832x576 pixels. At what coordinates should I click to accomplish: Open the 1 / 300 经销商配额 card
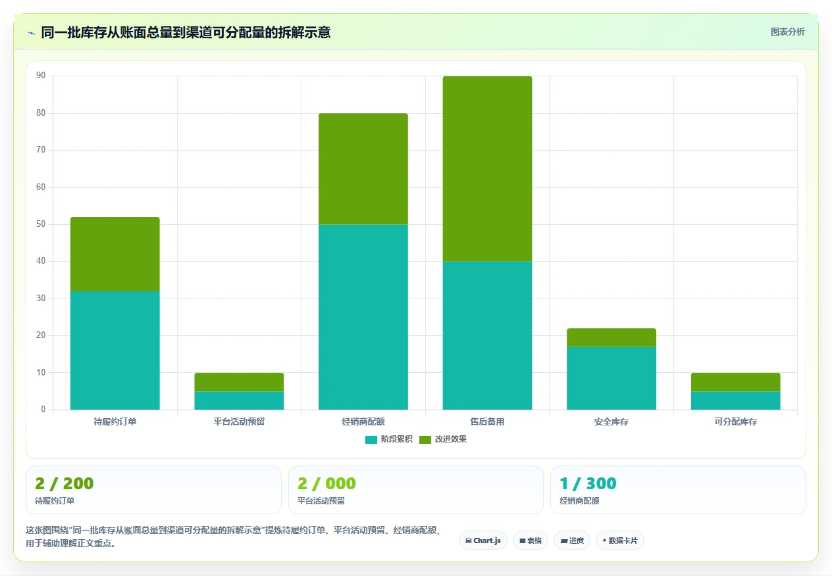(678, 490)
